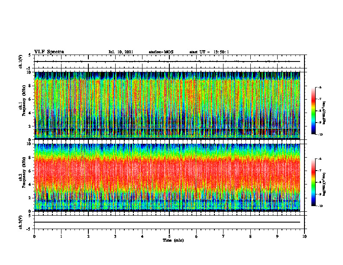343x265 pixels.
Task: Click the time axis tick label "3"
Action: tap(115, 236)
